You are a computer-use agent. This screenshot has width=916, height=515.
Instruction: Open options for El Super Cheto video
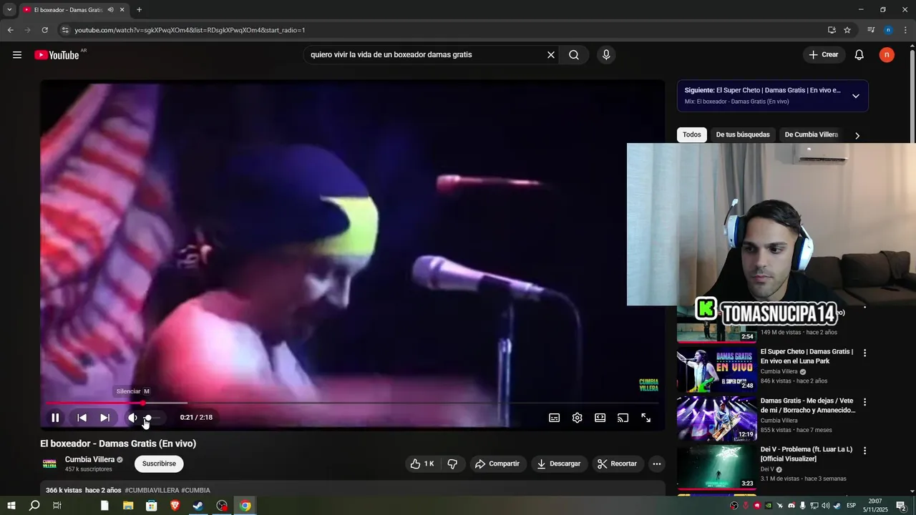[x=864, y=353]
